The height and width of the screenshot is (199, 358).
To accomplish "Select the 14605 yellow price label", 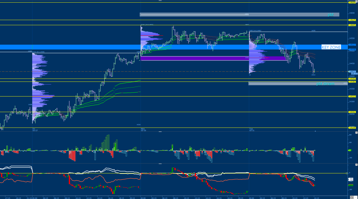I will [x=352, y=25].
